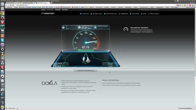Image resolution: width=196 pixels, height=110 pixels.
Task: Open the Become a Host link
Action: coord(96,14)
